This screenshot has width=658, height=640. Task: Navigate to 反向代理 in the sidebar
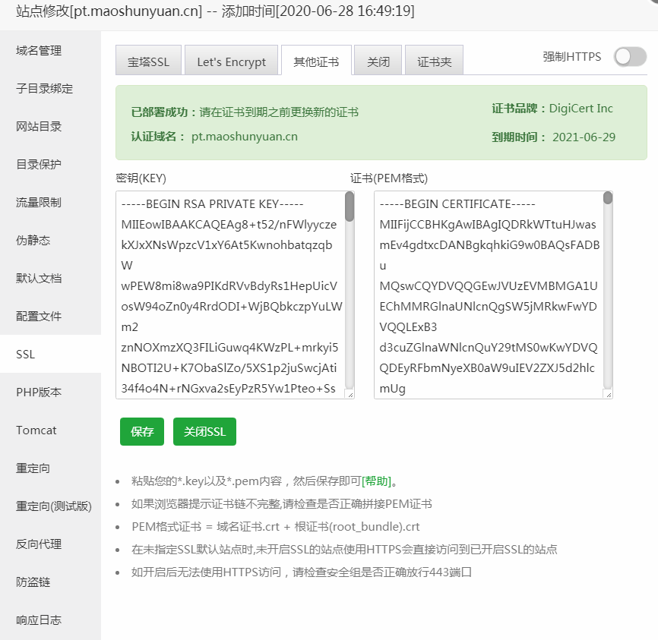[x=39, y=544]
